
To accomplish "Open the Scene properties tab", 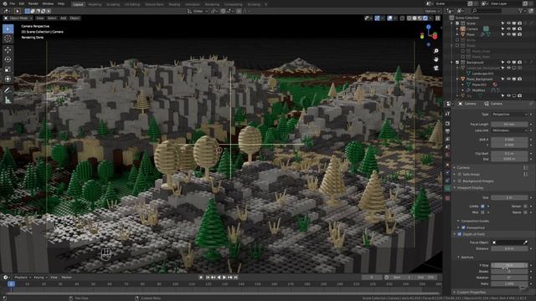I will point(447,147).
